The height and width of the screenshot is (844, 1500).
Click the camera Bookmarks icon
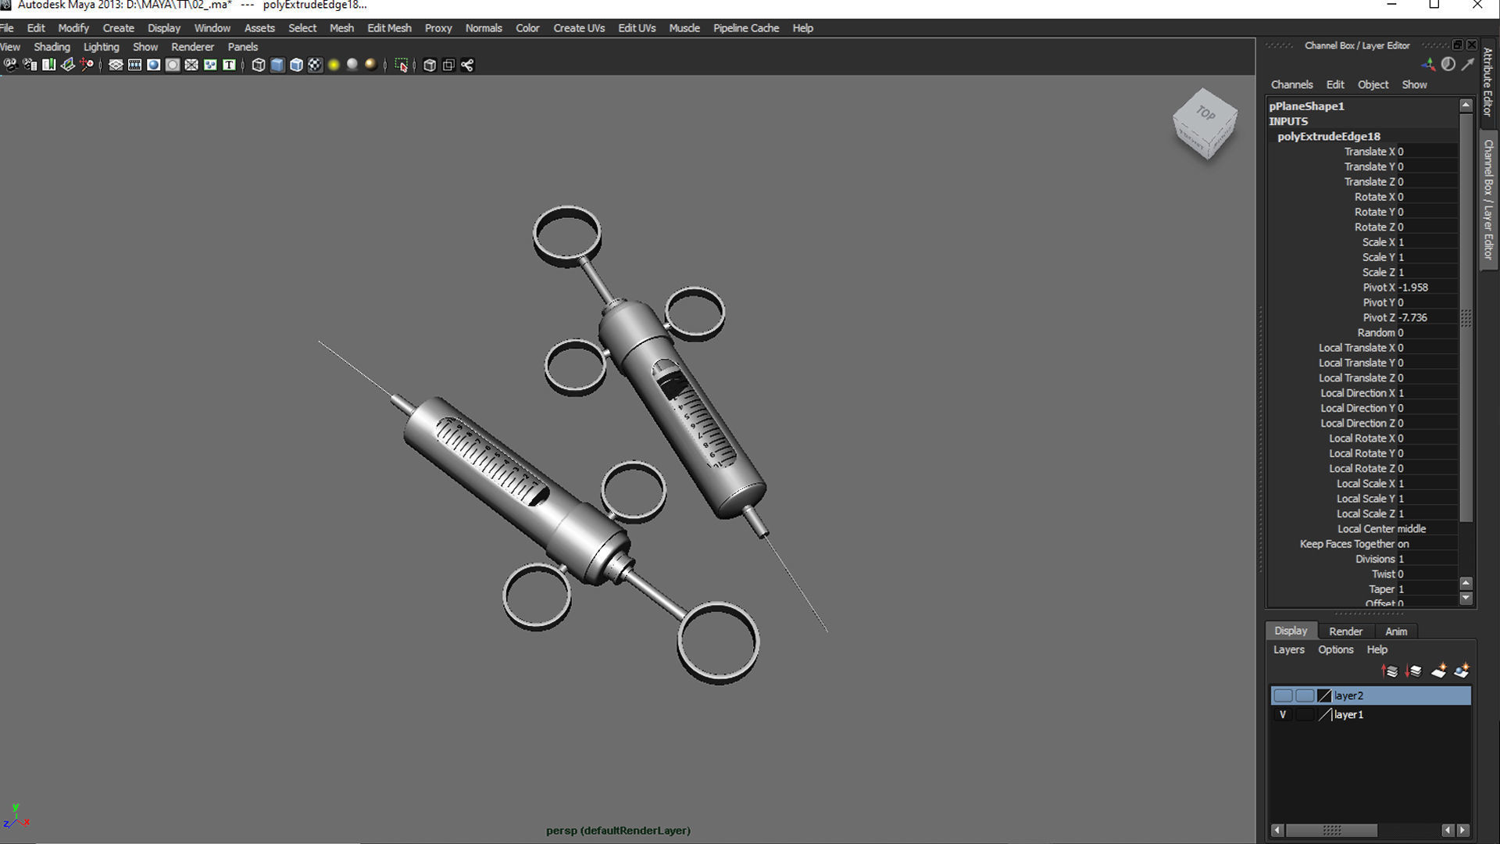[x=48, y=65]
